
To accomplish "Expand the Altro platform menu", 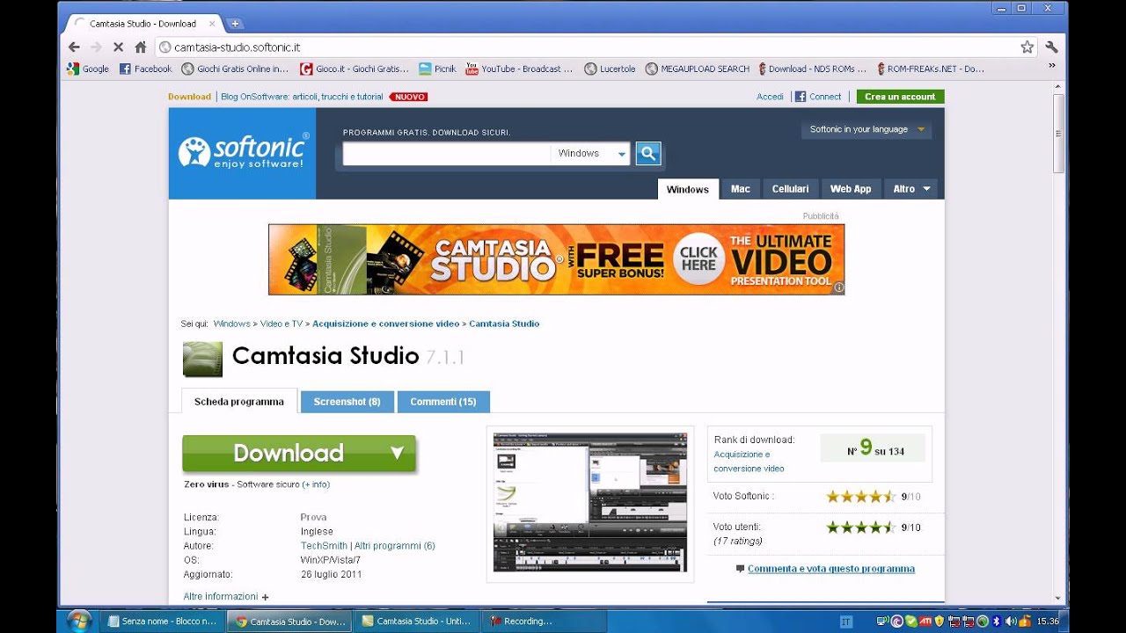I will 912,189.
